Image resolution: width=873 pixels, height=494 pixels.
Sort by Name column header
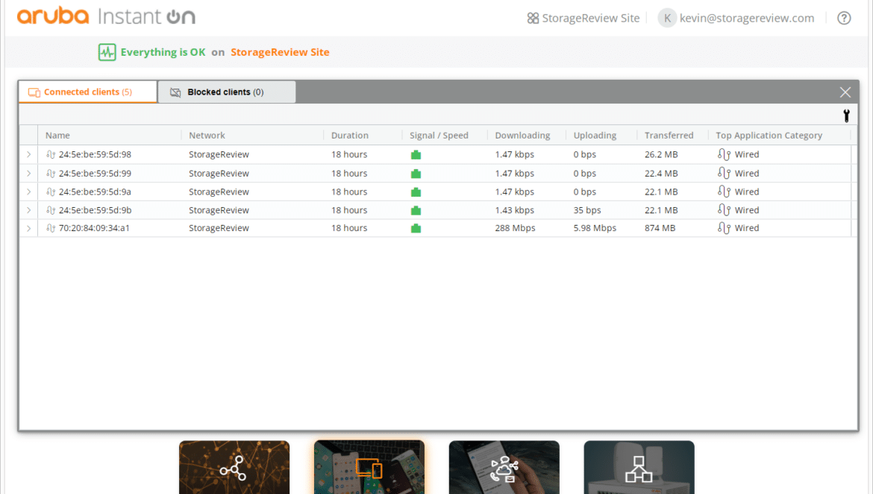pos(58,136)
